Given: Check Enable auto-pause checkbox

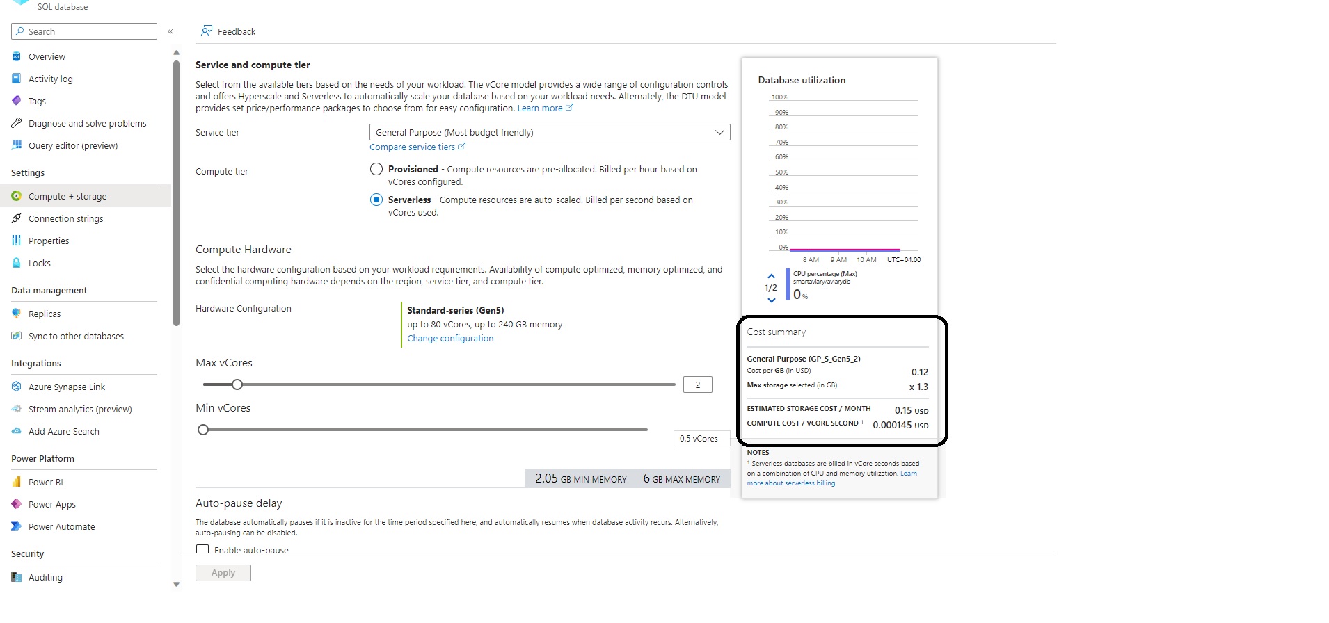Looking at the screenshot, I should pyautogui.click(x=202, y=549).
